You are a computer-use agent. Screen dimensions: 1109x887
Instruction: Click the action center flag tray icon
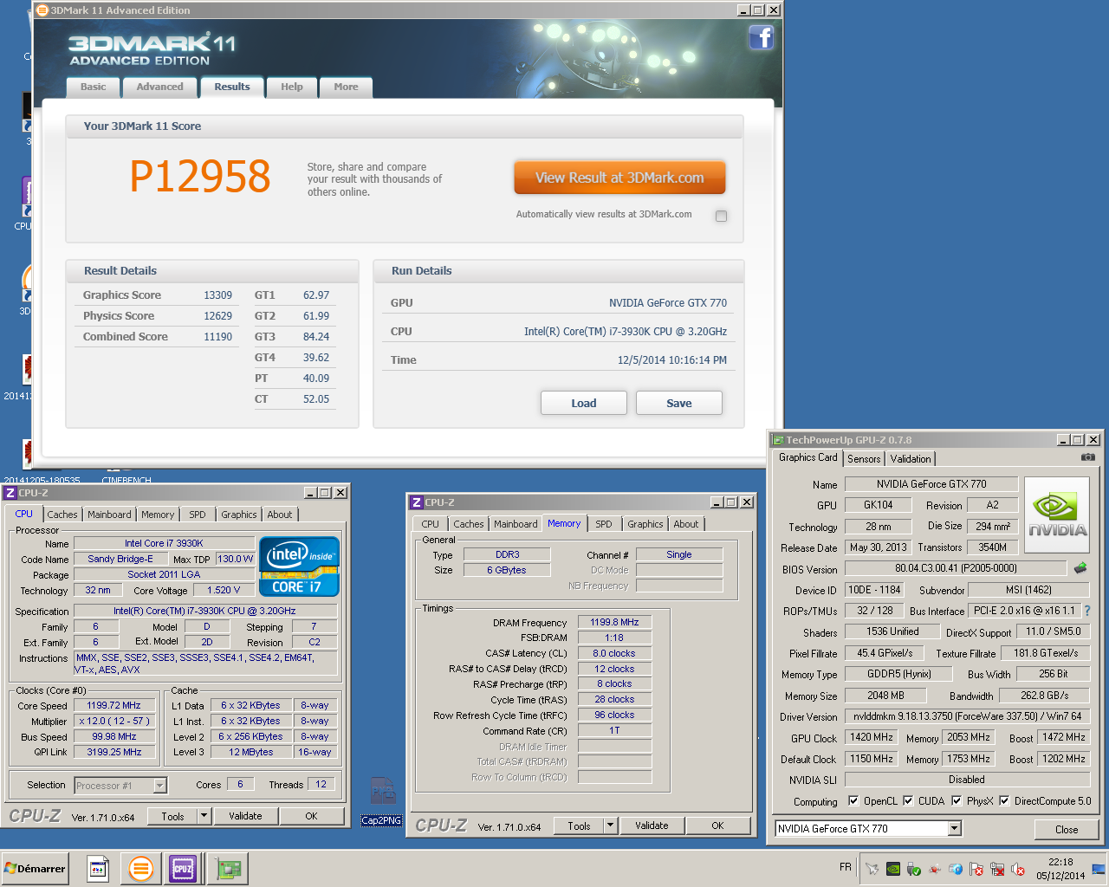(x=976, y=869)
